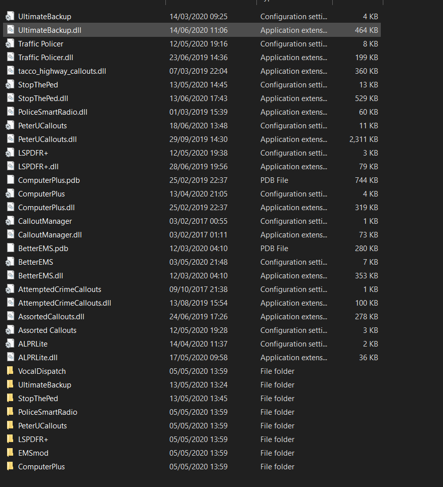Select the file name AssortedCallouts.dll
443x487 pixels.
click(x=51, y=317)
